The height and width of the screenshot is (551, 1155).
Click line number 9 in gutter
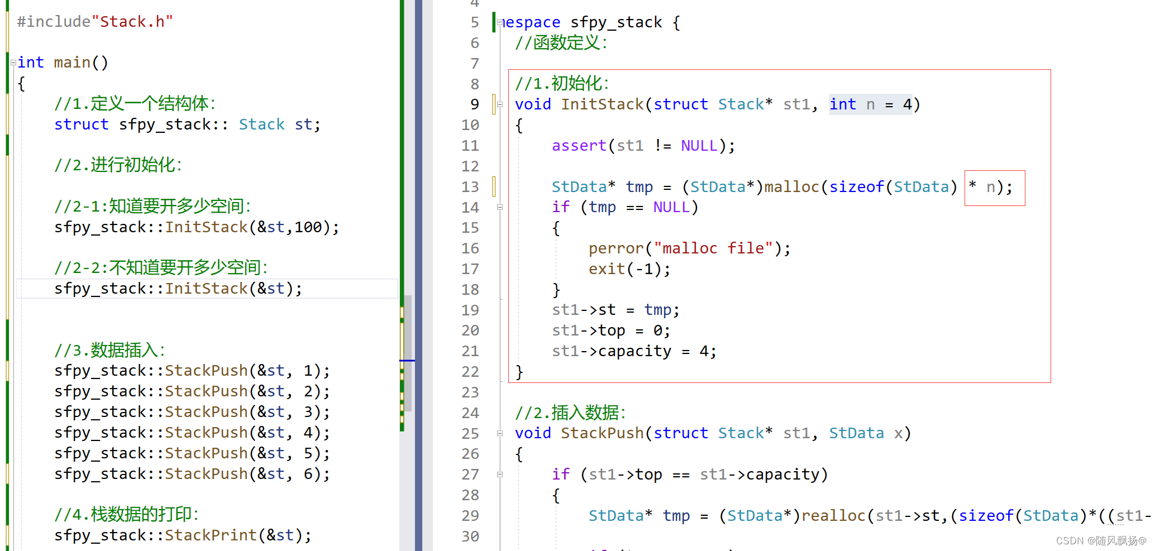(474, 104)
